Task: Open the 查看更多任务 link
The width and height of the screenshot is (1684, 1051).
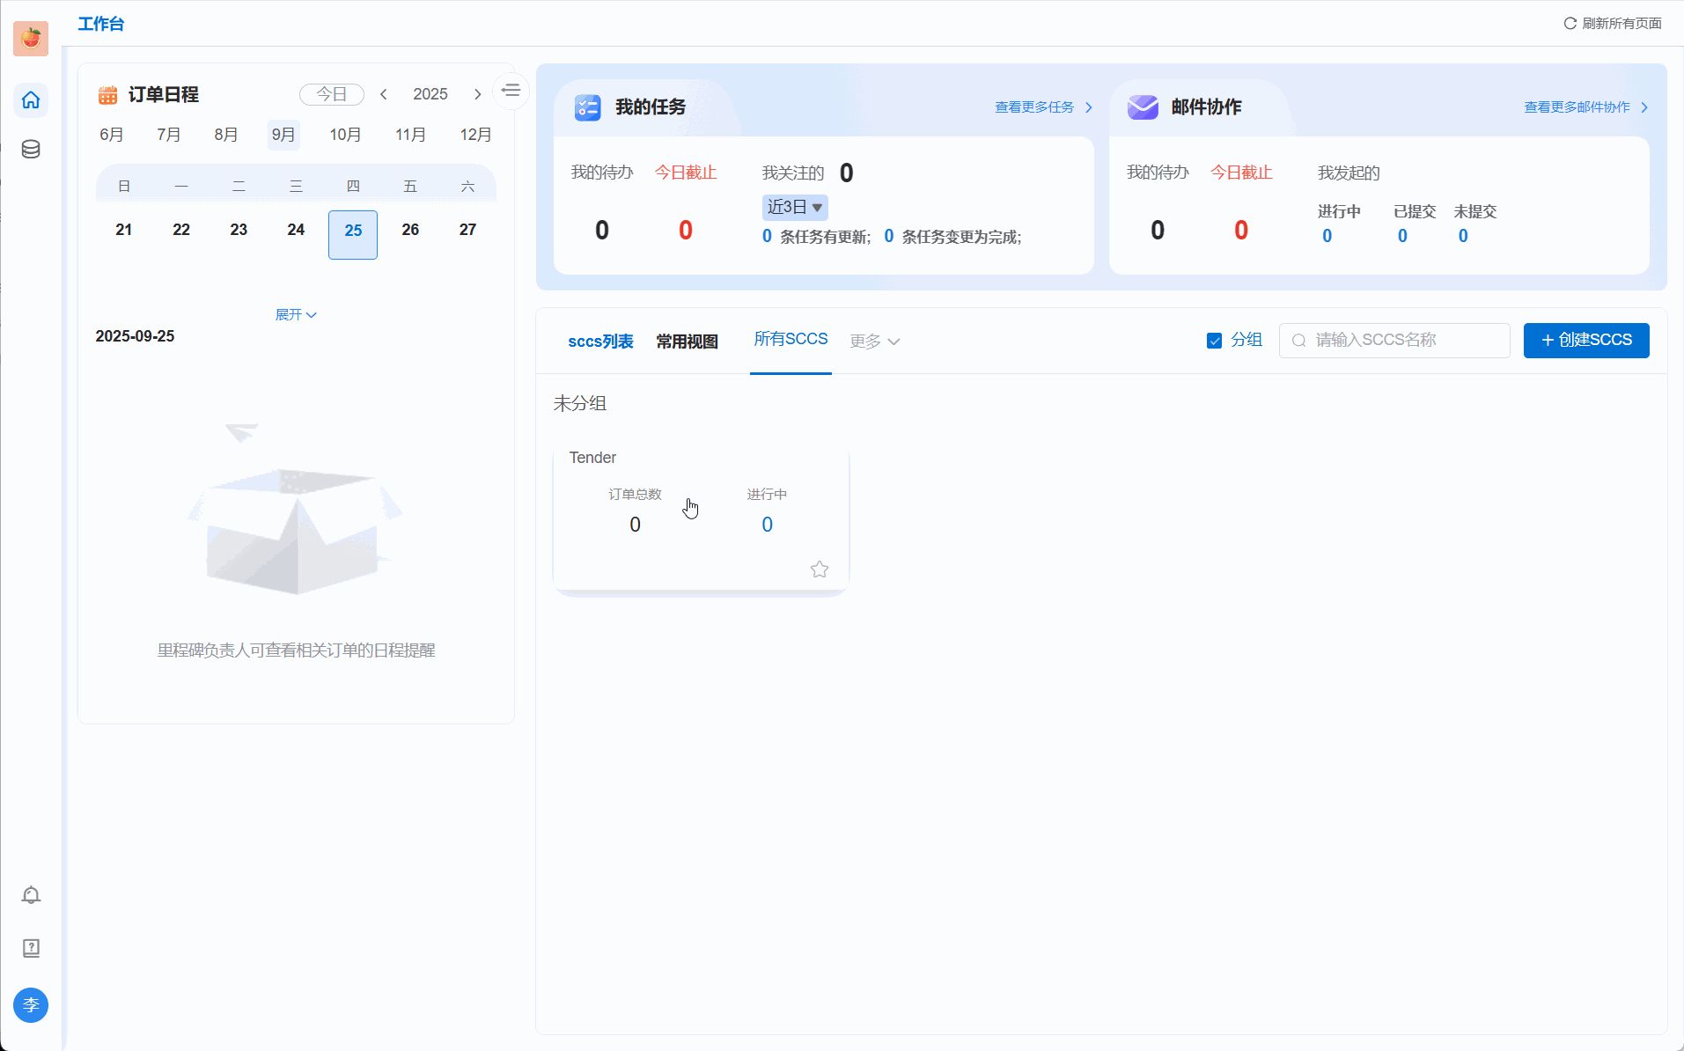Action: 1043,107
